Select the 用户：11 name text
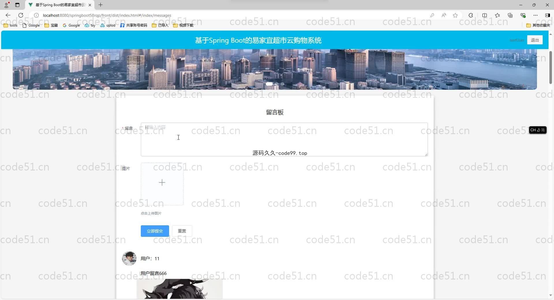Screen dimensions: 554x300 [150, 258]
